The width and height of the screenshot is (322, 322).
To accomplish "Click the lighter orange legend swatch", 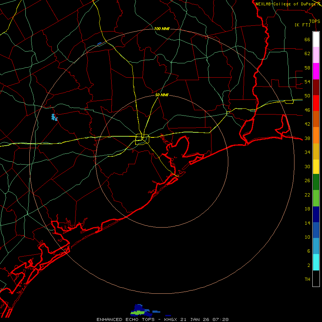I will click(x=316, y=135).
